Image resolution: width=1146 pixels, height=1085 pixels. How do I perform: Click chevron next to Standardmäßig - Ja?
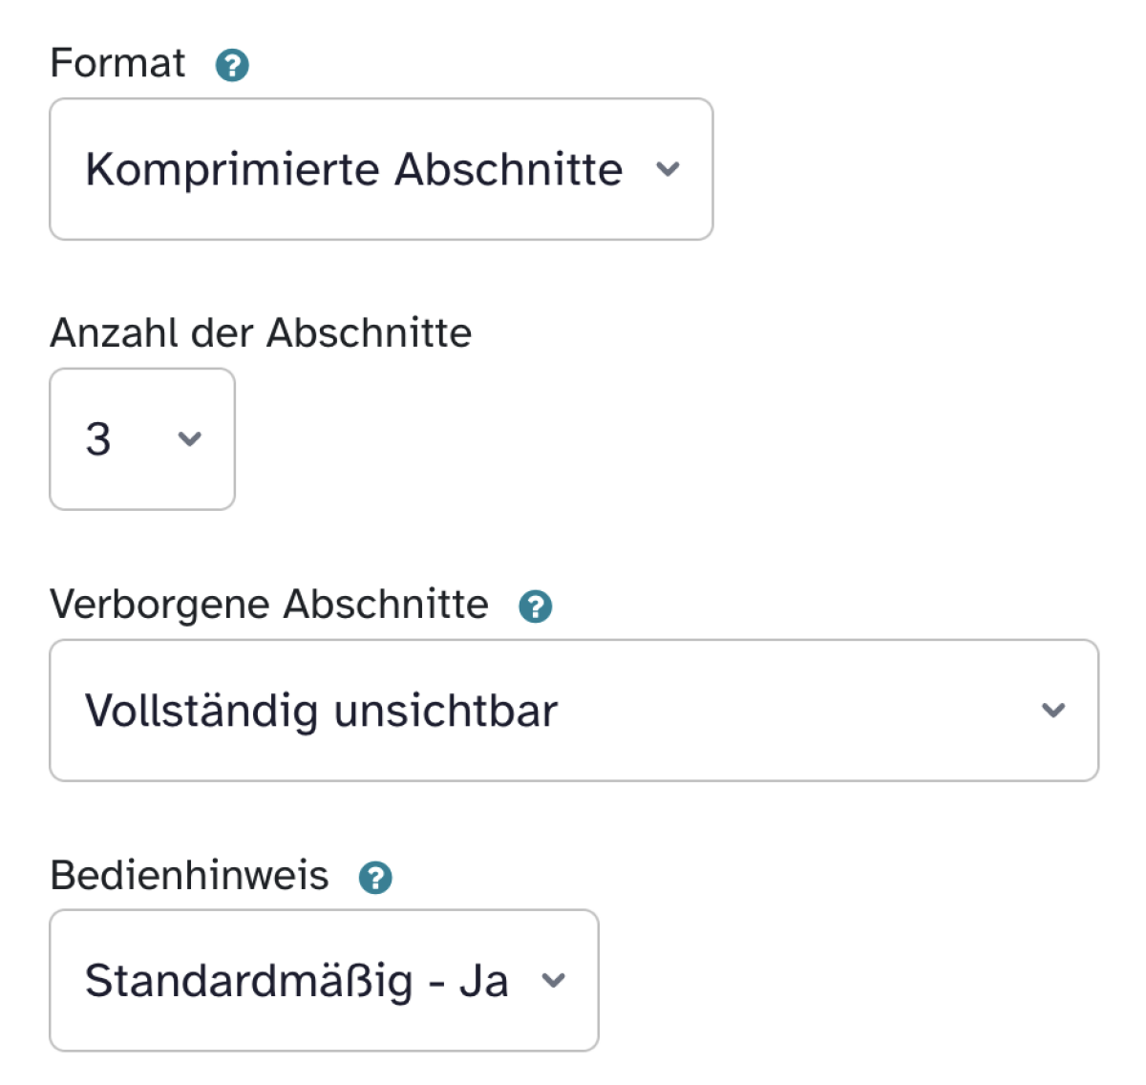click(554, 981)
